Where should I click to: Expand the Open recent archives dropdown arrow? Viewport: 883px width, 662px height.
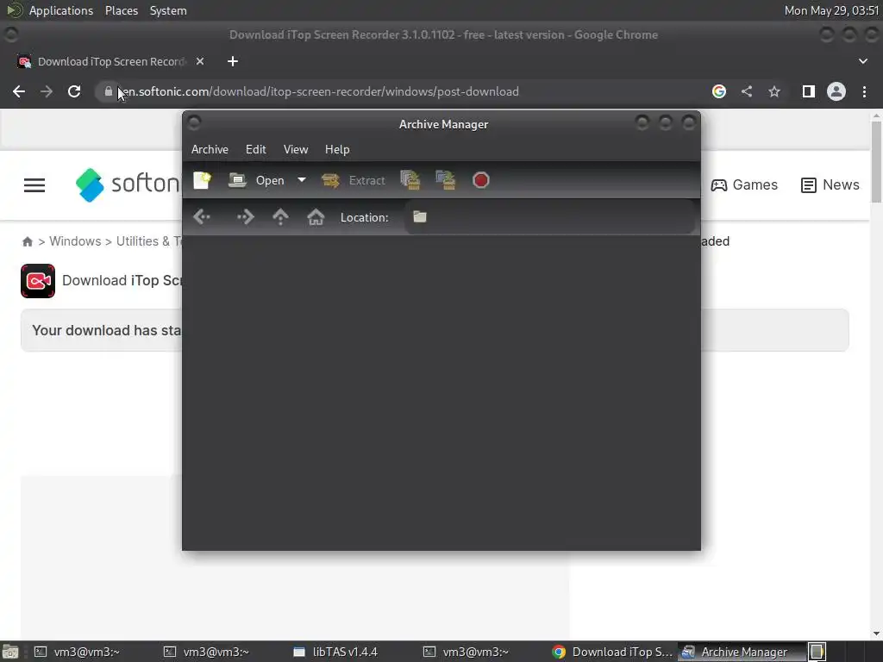301,180
